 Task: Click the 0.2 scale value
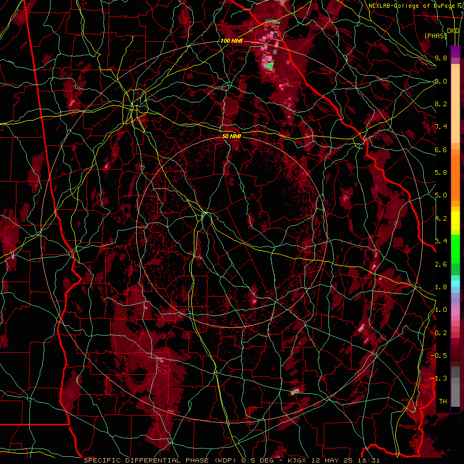pyautogui.click(x=441, y=333)
